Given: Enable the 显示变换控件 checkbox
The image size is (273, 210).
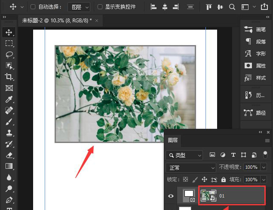Looking at the screenshot, I should pyautogui.click(x=100, y=7).
